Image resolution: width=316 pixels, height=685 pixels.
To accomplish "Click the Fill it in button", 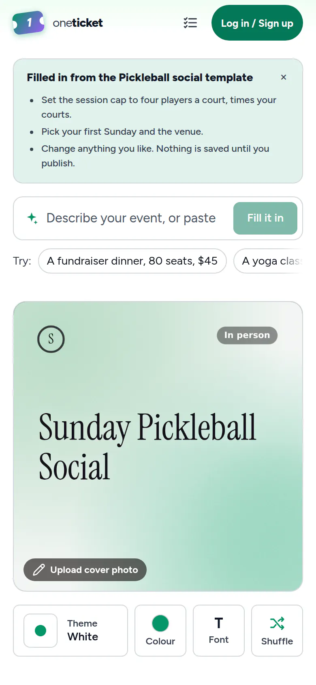I will 265,218.
